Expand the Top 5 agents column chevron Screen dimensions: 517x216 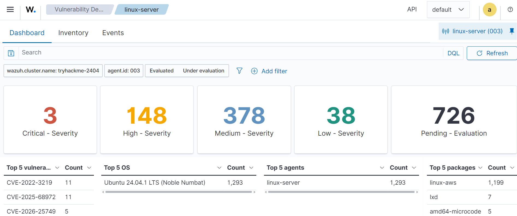(x=382, y=168)
